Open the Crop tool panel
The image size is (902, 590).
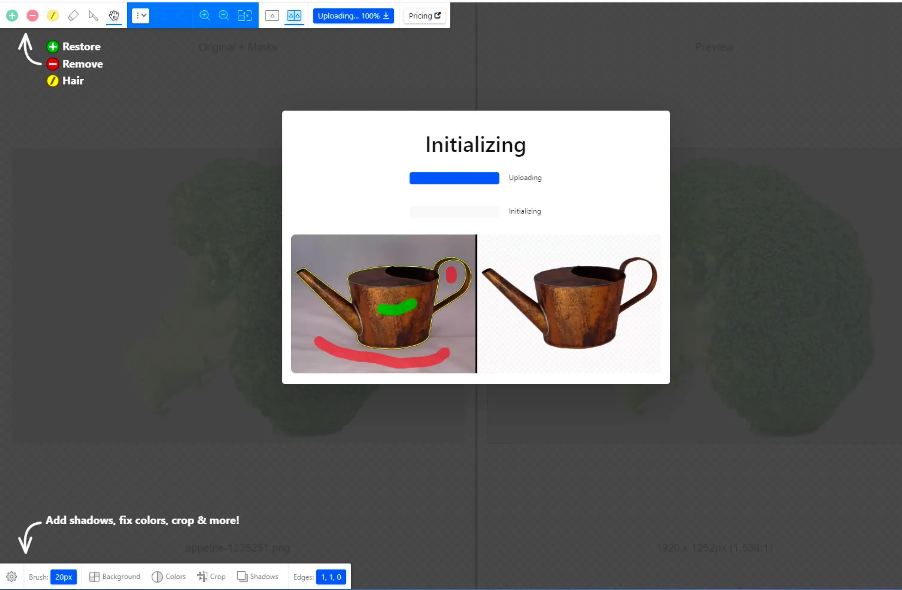[211, 577]
